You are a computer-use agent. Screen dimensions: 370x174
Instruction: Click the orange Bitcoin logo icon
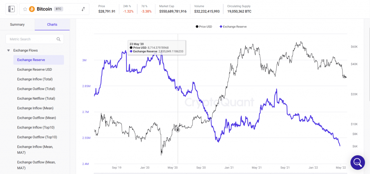pos(32,9)
